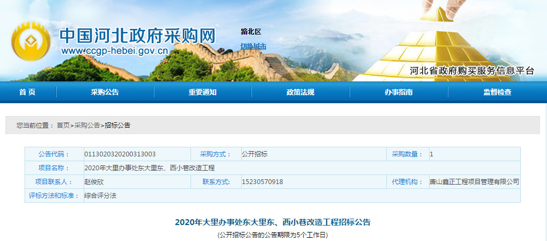Open the 采购公告 navigation menu item
Screen dimensions: 547x241
(105, 92)
